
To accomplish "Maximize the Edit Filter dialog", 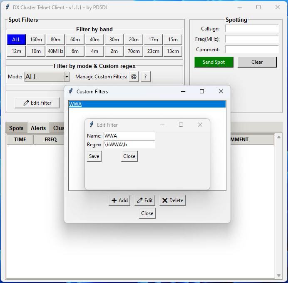I will [x=181, y=125].
